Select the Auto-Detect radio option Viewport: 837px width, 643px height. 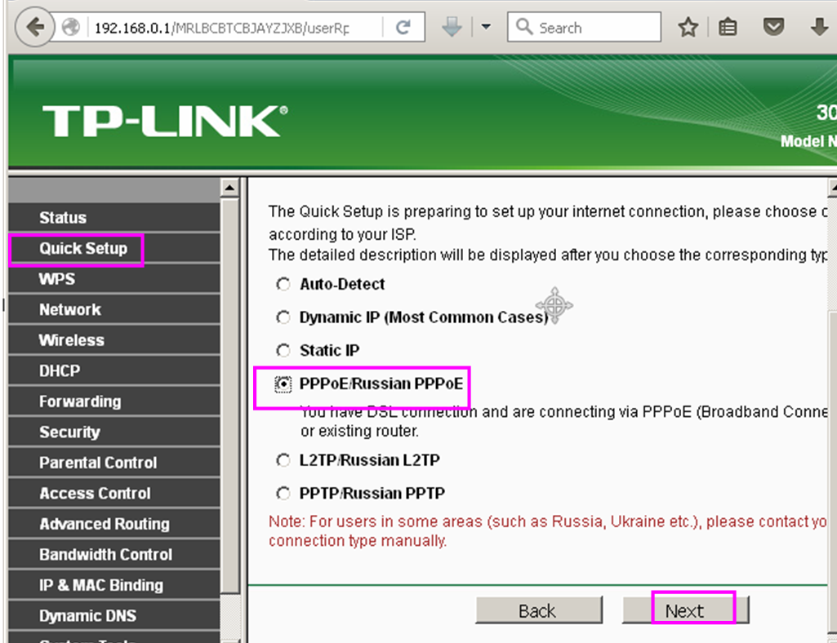283,284
